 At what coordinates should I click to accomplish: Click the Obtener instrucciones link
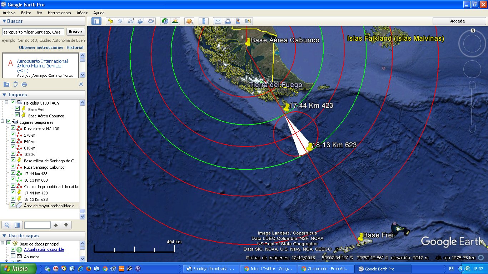coord(41,47)
